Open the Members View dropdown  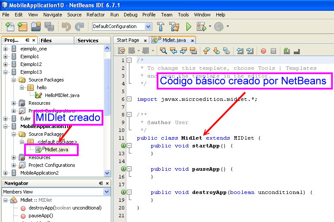point(107,192)
